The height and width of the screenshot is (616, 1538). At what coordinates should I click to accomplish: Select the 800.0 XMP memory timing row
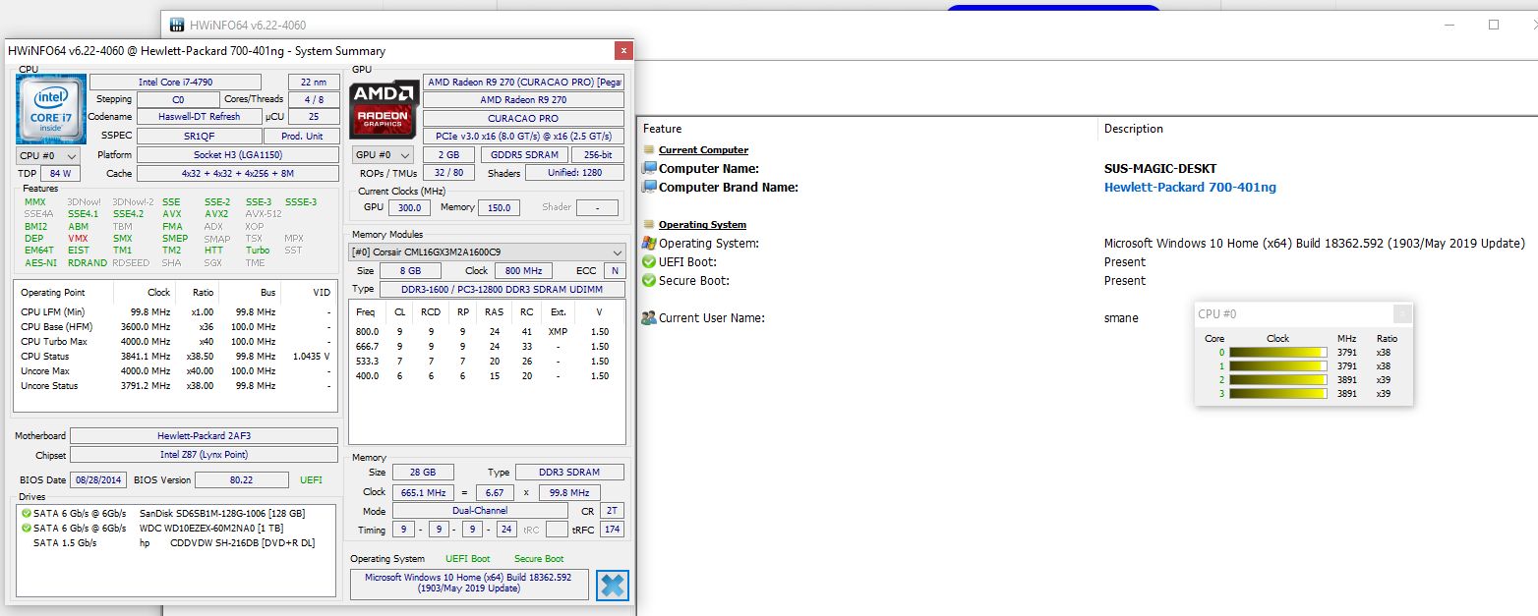[486, 332]
